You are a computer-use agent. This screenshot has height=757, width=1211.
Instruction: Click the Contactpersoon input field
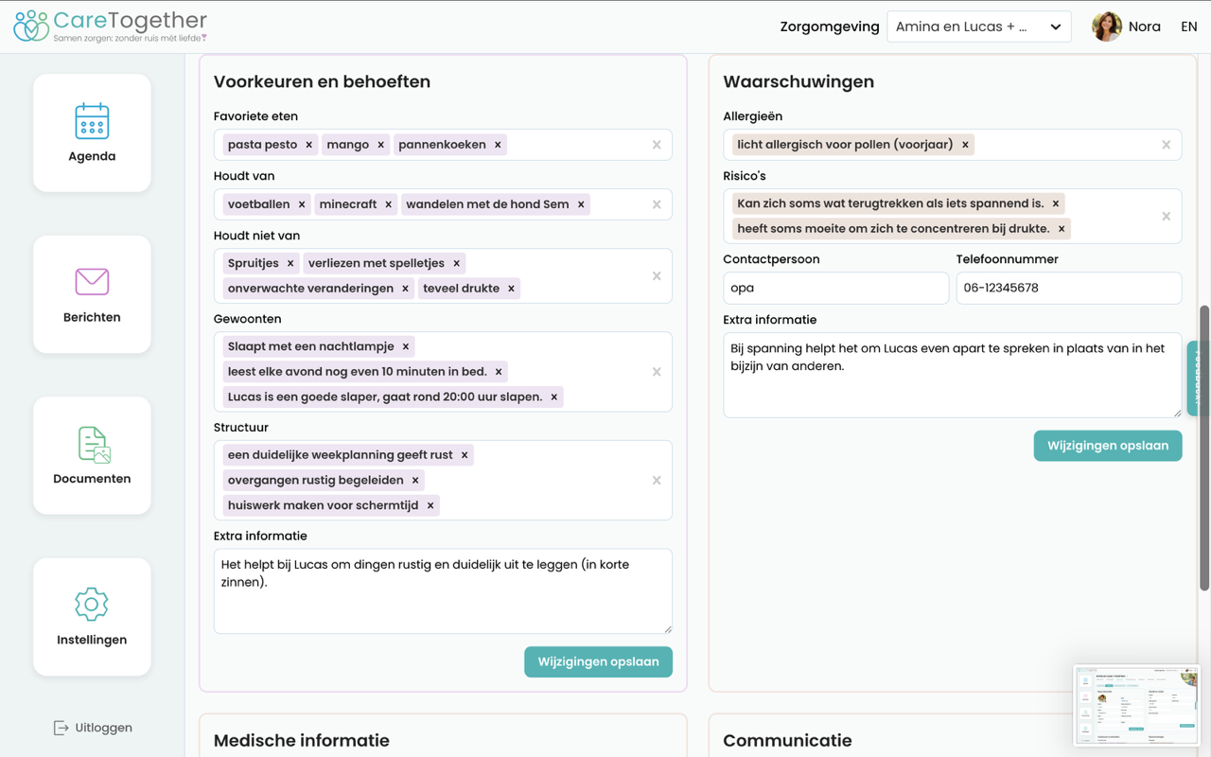(835, 288)
